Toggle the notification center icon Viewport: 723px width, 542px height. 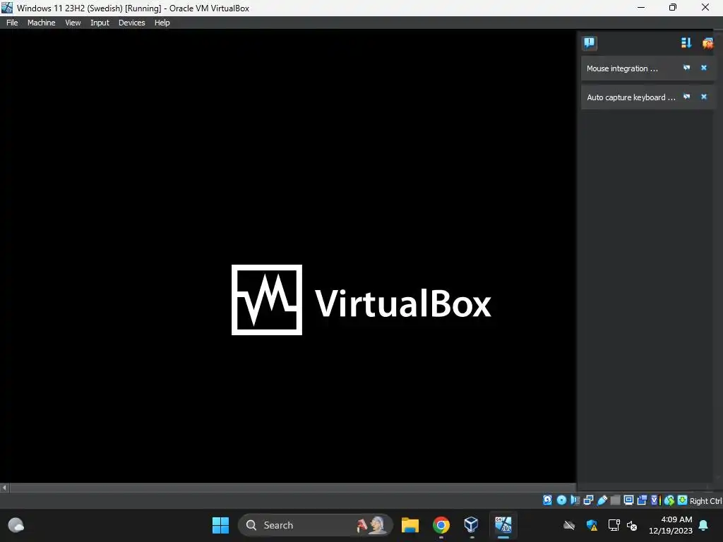(x=590, y=43)
